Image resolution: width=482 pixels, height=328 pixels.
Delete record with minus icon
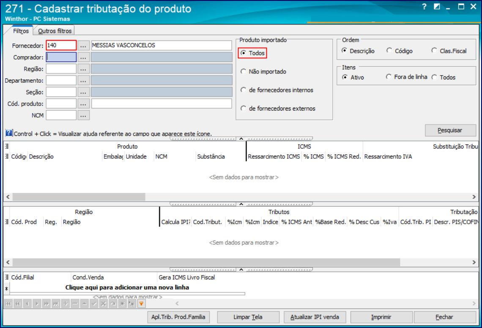click(75, 304)
